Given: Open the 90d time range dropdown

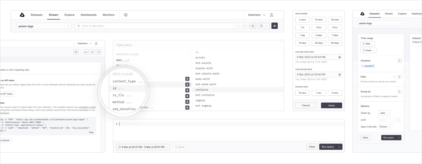Looking at the screenshot, I should click(x=368, y=44).
